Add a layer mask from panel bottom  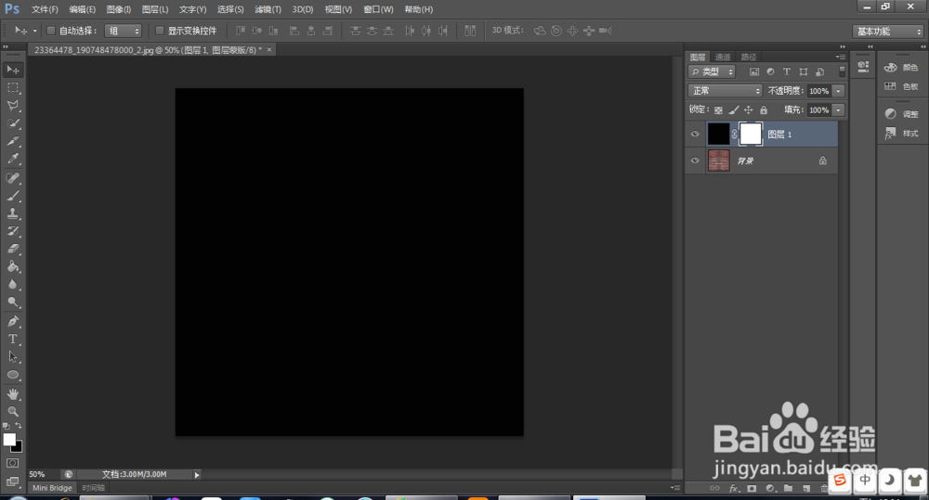(752, 488)
